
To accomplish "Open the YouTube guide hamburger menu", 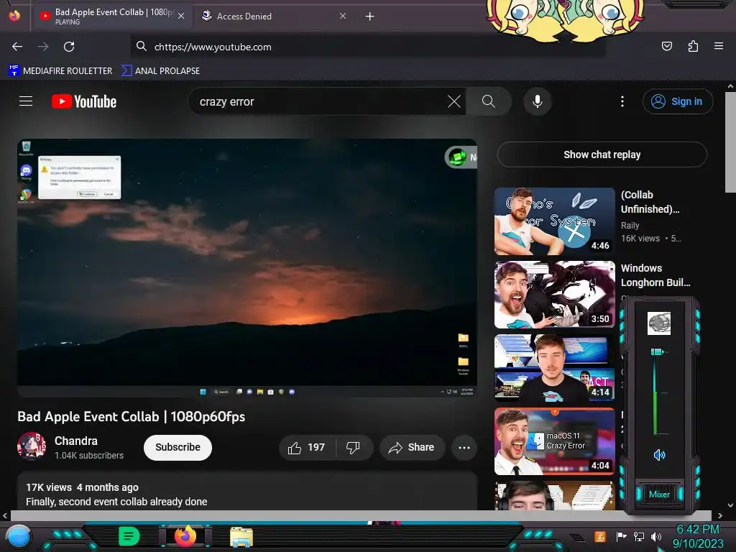I will tap(26, 101).
